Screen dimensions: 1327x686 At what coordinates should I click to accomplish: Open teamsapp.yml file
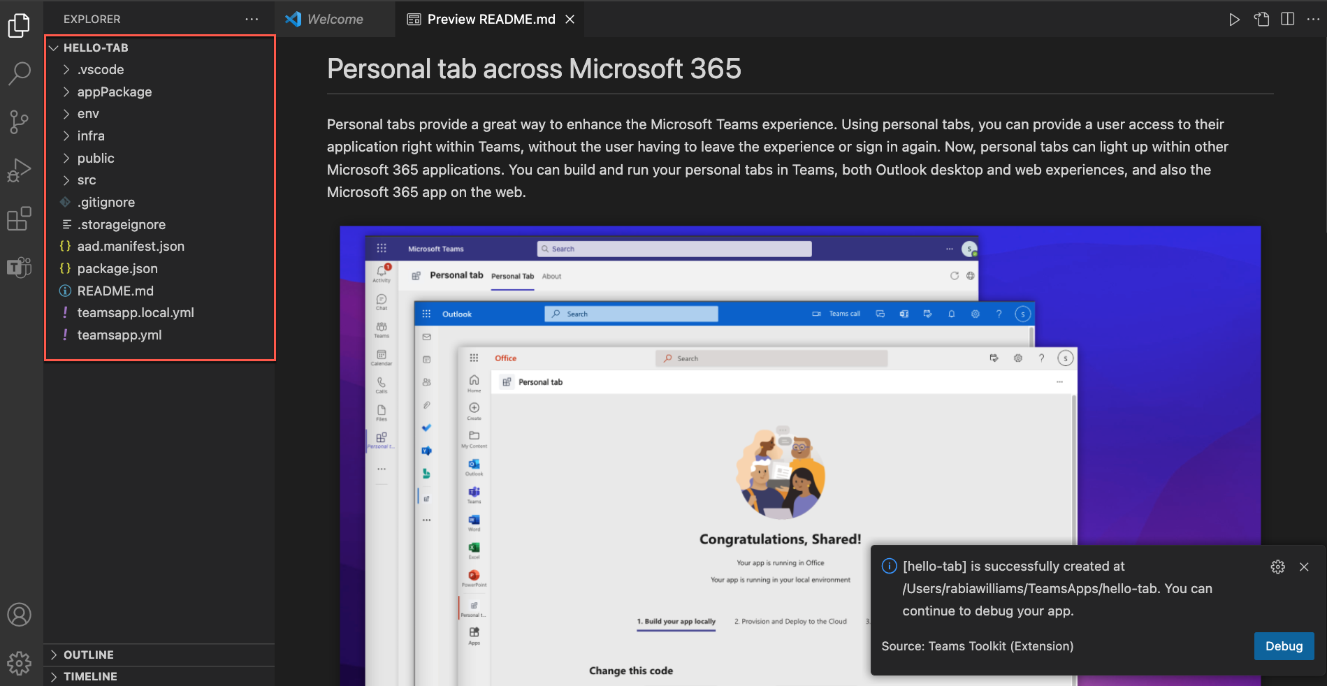(160, 335)
